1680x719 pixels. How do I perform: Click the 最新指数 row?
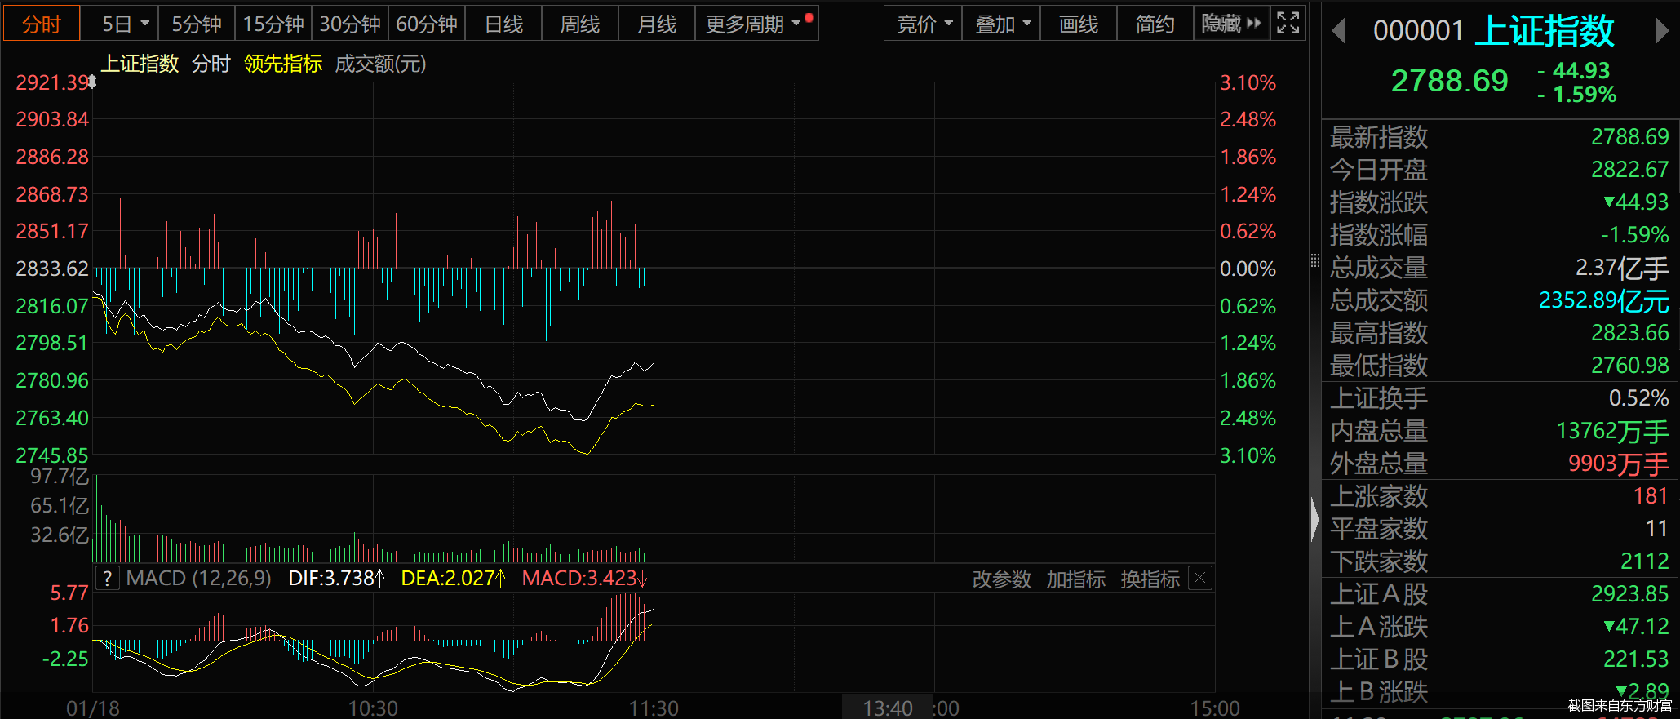(1500, 137)
